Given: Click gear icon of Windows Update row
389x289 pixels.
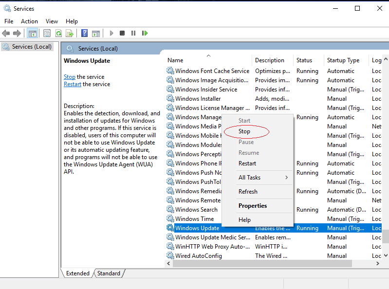Looking at the screenshot, I should tap(170, 228).
